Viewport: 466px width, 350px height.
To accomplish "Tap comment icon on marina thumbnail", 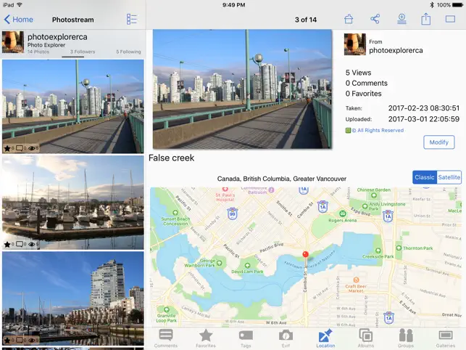I will [x=20, y=244].
